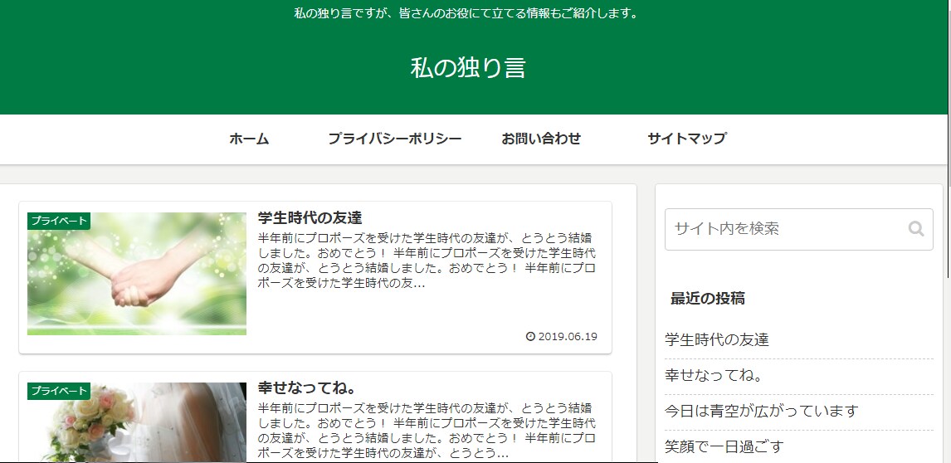The image size is (951, 463).
Task: Open the ホーム menu item
Action: coord(249,139)
